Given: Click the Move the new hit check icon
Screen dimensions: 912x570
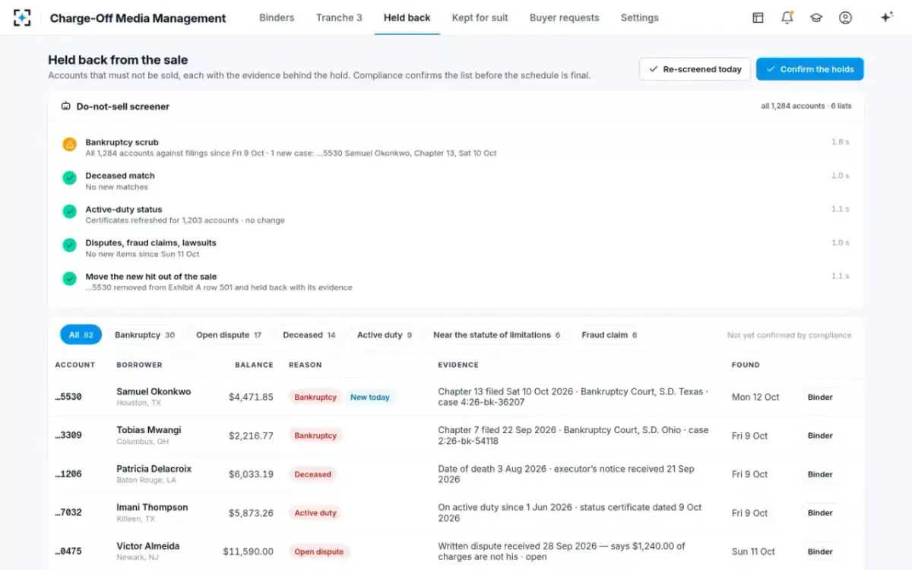Looking at the screenshot, I should (x=69, y=278).
